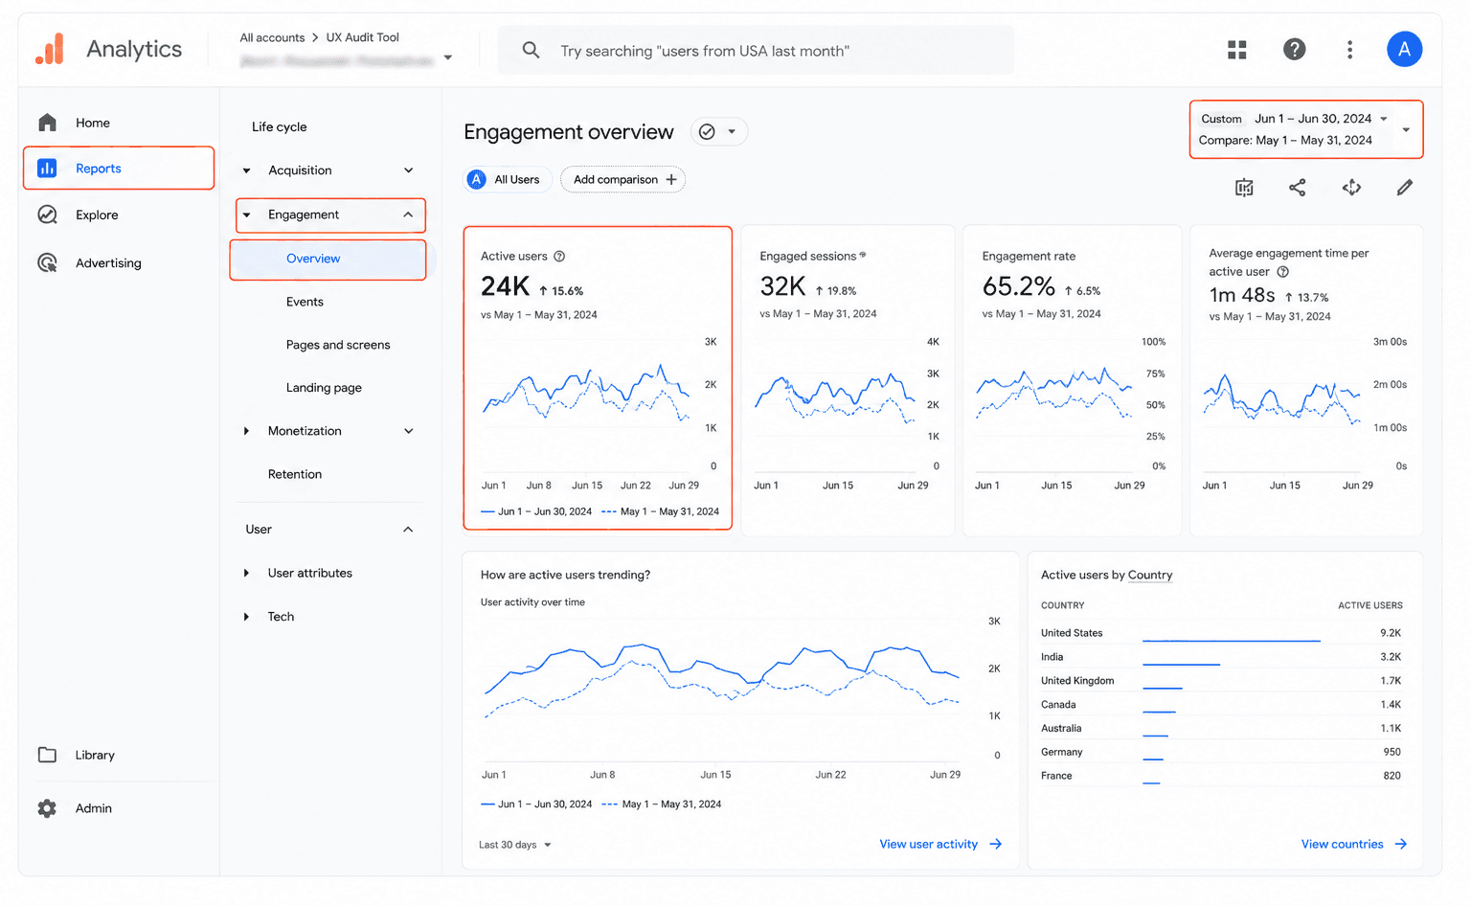
Task: Click into the search input field
Action: [756, 51]
